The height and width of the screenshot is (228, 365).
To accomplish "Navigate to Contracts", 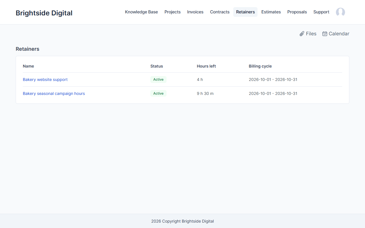I will point(220,12).
